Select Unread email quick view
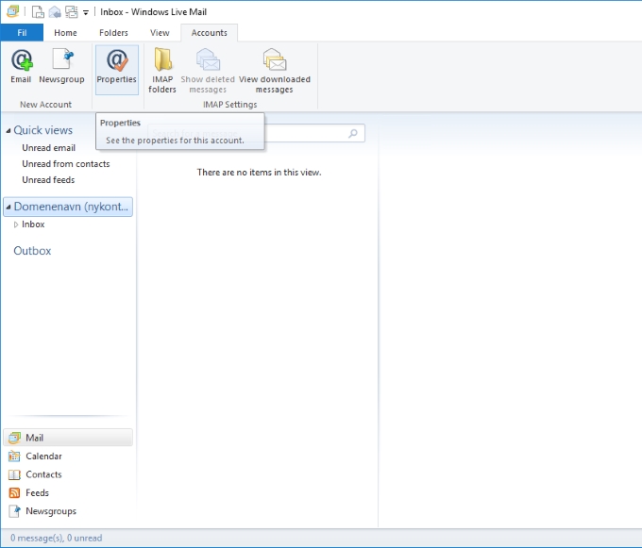The height and width of the screenshot is (548, 642). [49, 148]
